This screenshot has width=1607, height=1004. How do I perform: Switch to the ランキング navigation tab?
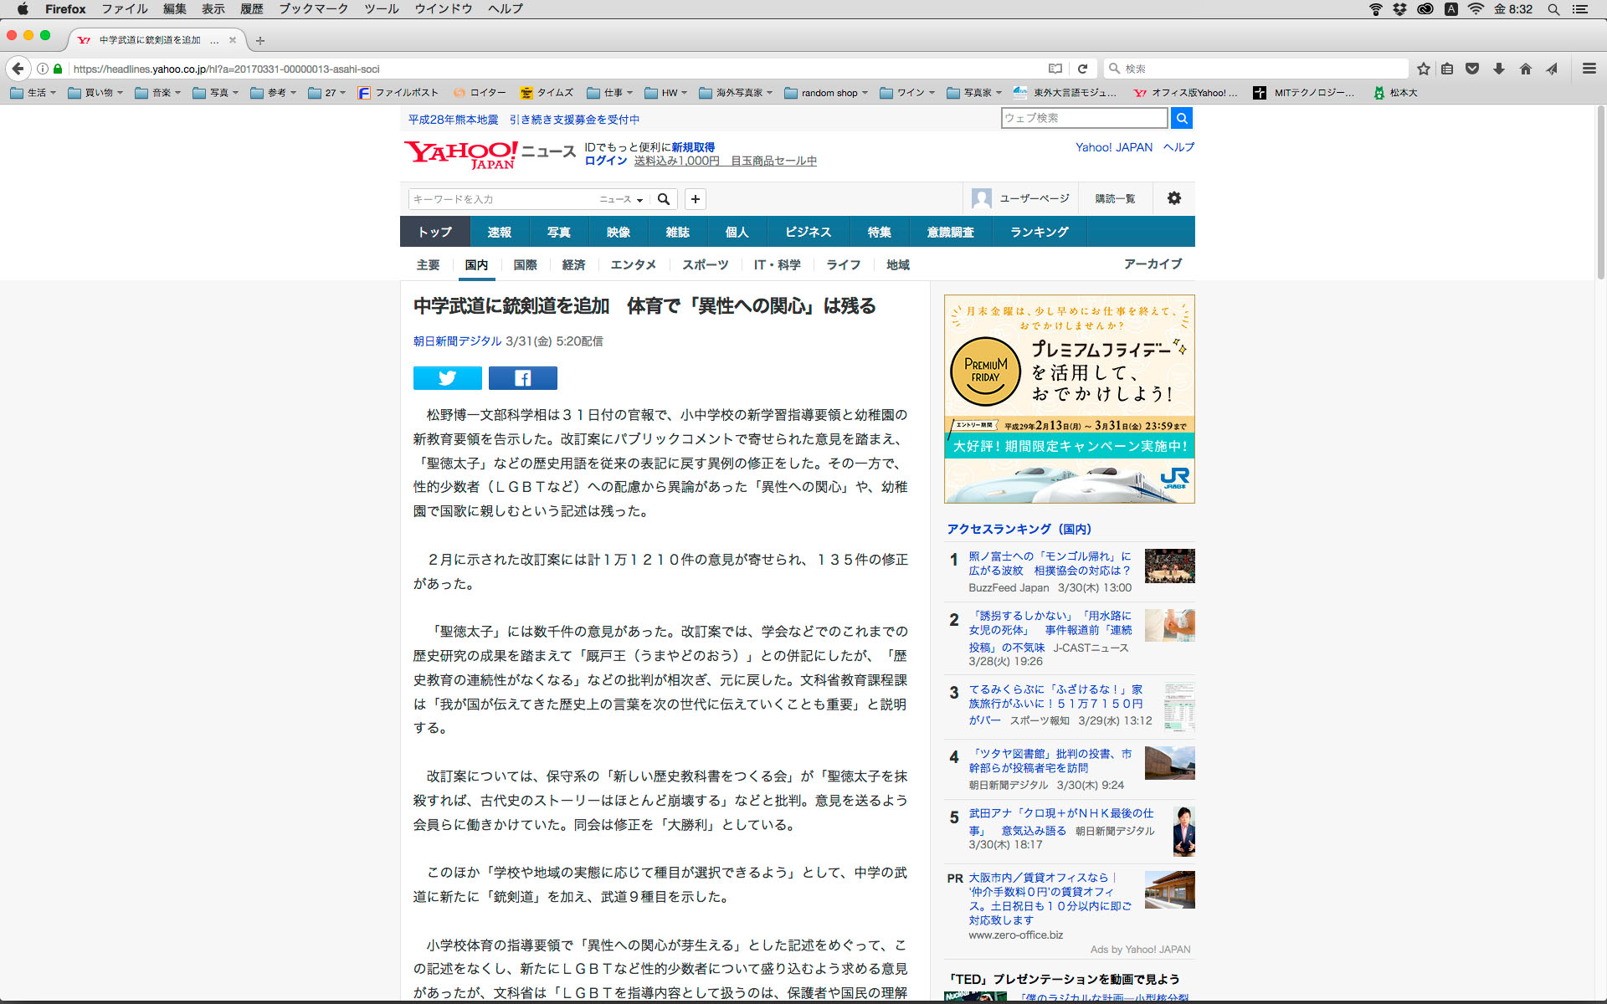pos(1039,232)
